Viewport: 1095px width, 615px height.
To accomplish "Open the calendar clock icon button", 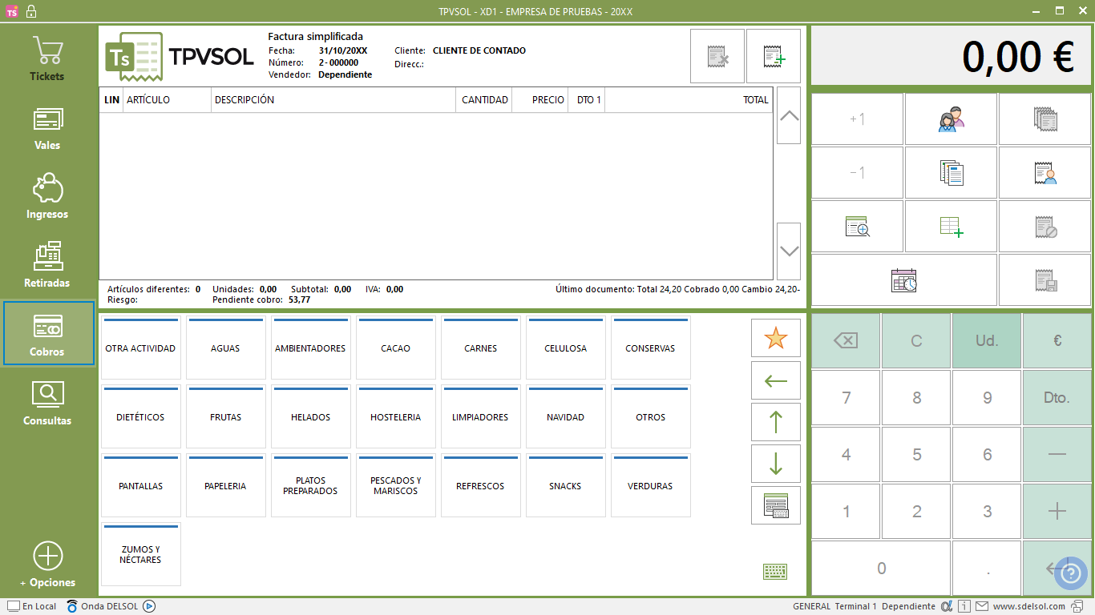I will [904, 280].
